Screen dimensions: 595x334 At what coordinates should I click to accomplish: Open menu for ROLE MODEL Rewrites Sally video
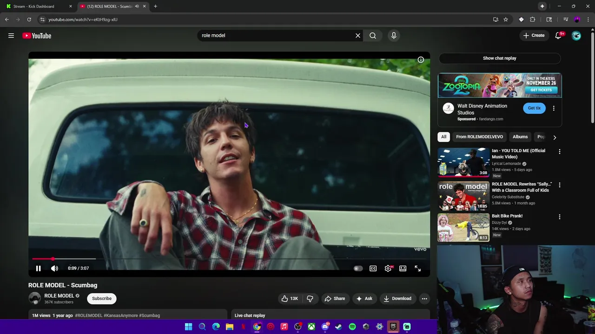coord(560,185)
